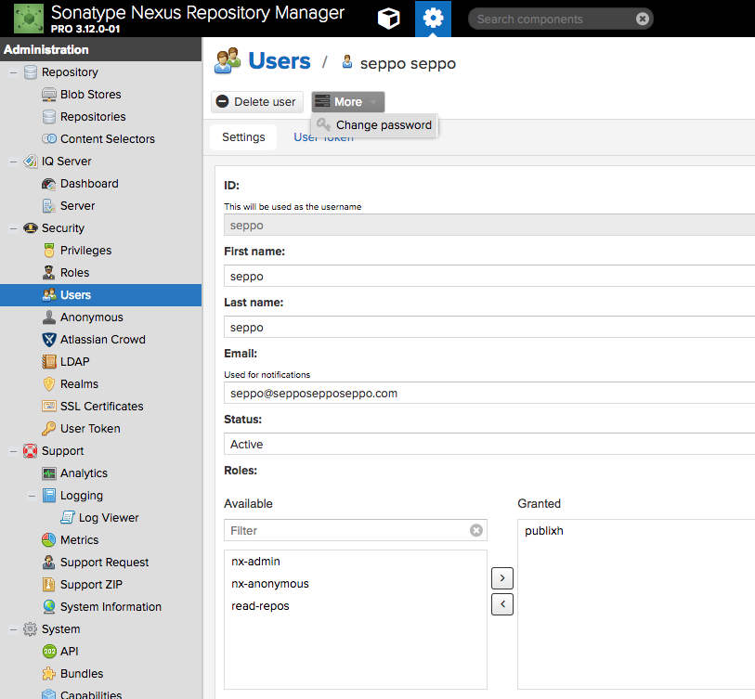This screenshot has height=699, width=755.
Task: Go to Atlassian Crowd settings
Action: [x=102, y=340]
